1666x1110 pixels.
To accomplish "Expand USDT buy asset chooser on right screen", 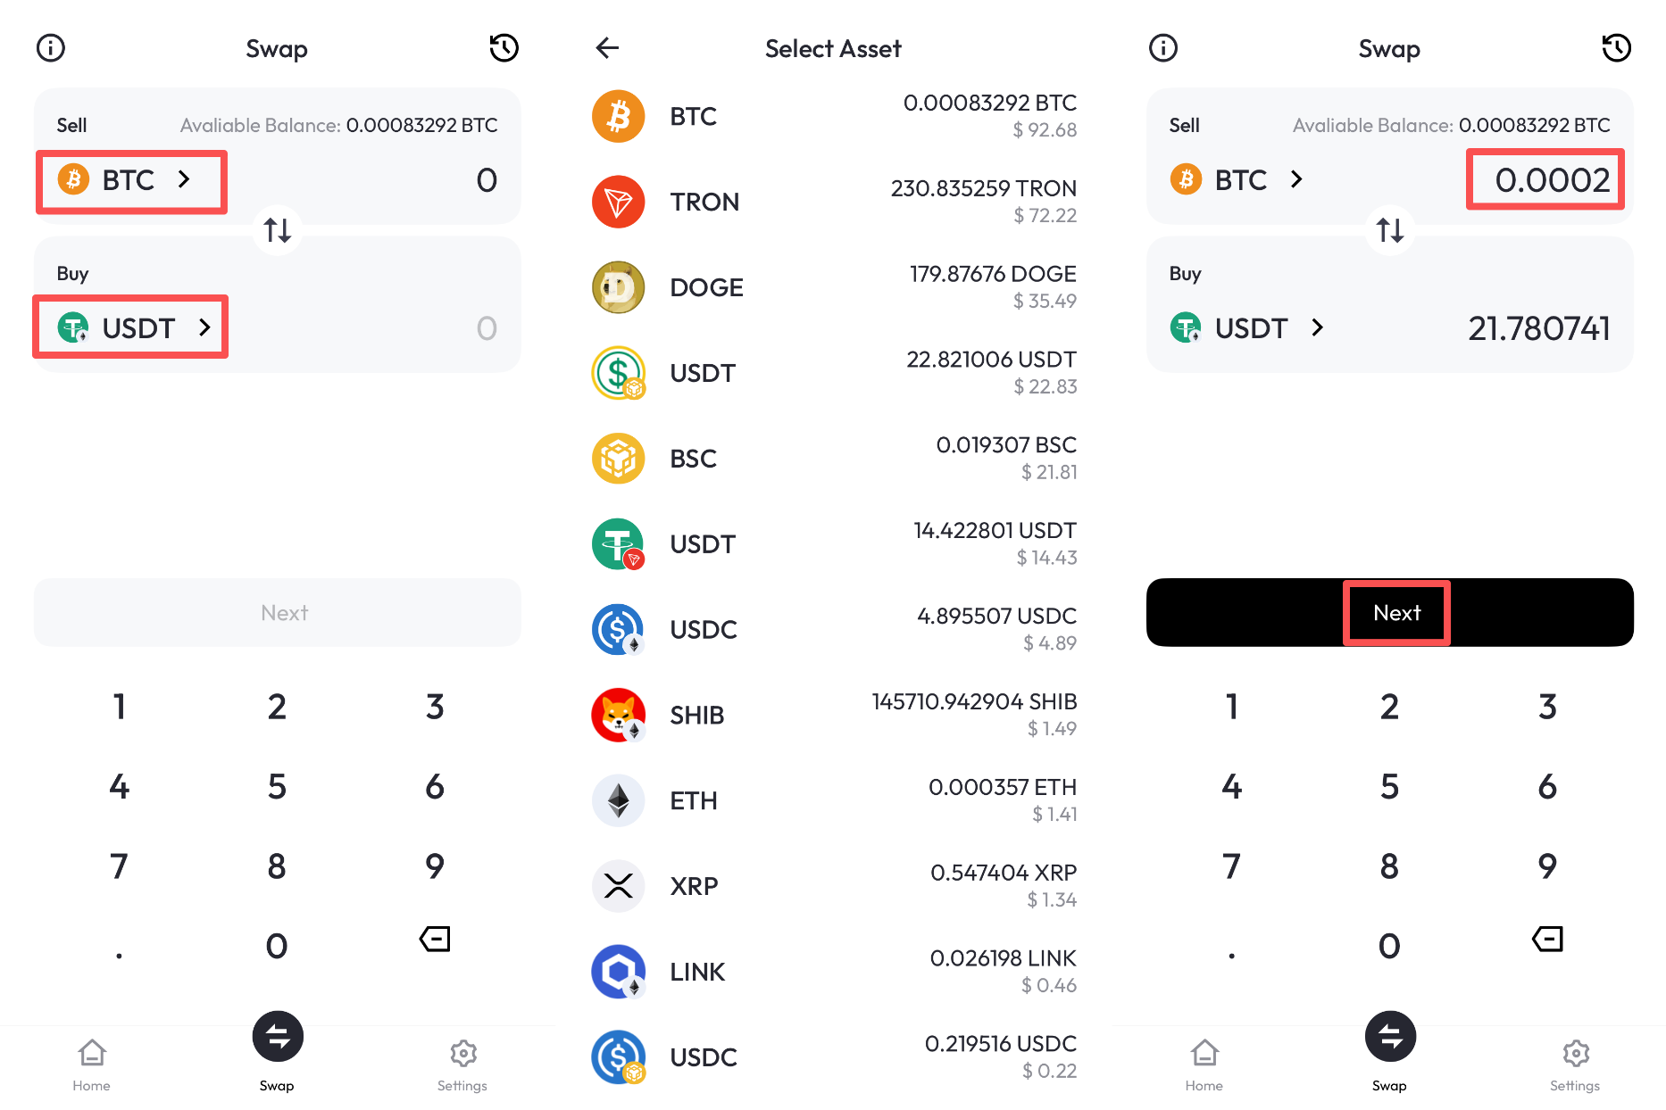I will coord(1247,328).
